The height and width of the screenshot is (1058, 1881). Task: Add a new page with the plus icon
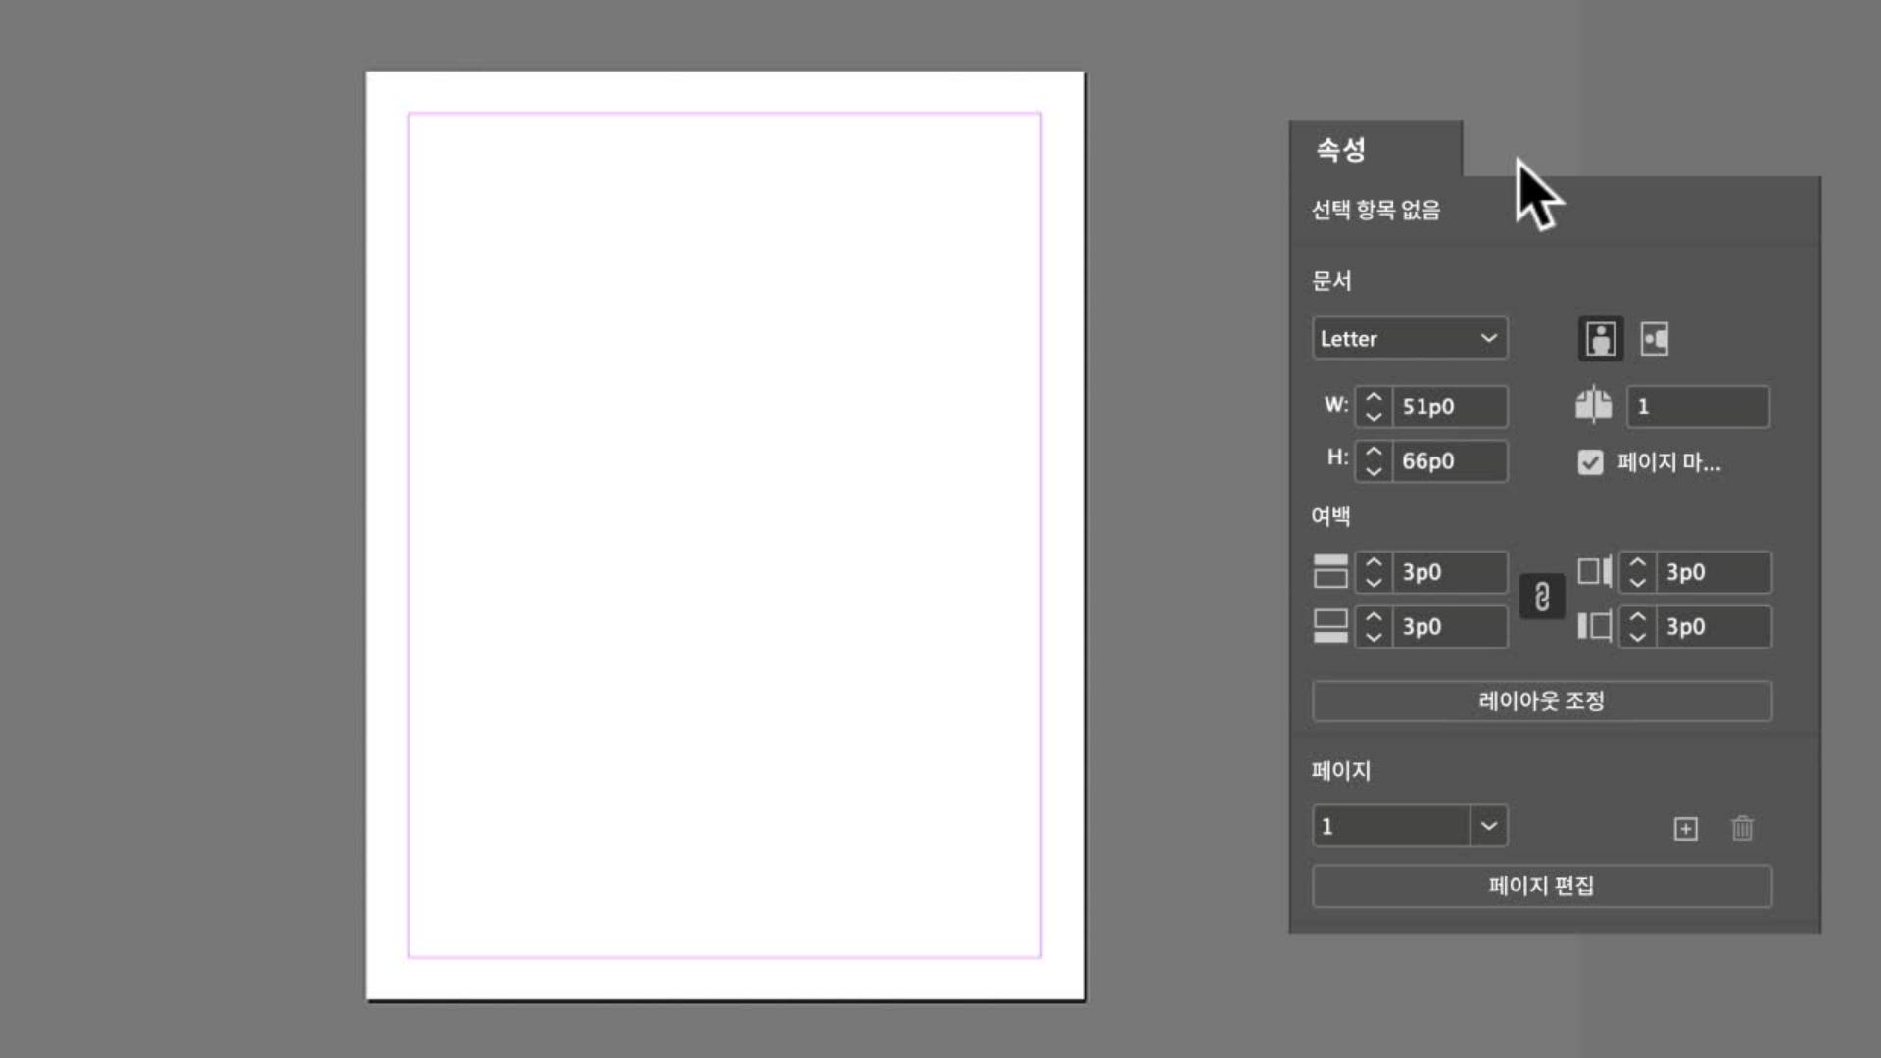1687,828
